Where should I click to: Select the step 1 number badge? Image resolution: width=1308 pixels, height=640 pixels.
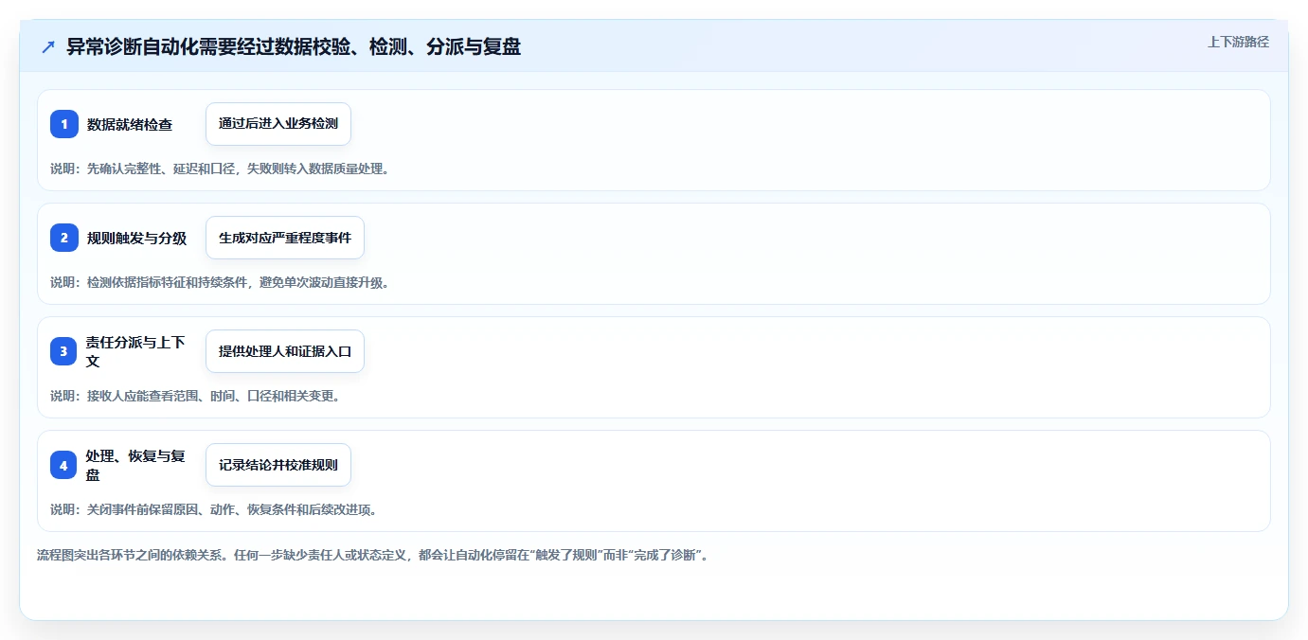(64, 124)
